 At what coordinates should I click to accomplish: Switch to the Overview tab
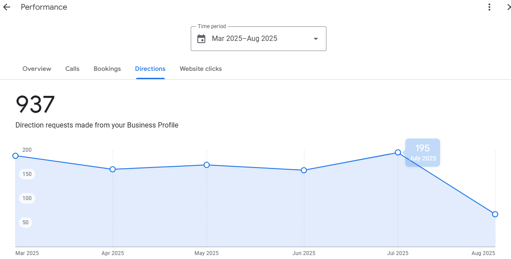[x=37, y=69]
